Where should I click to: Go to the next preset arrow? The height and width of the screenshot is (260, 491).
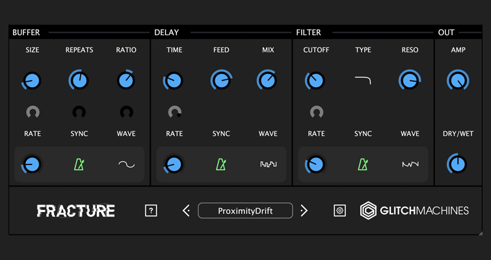[x=304, y=211]
